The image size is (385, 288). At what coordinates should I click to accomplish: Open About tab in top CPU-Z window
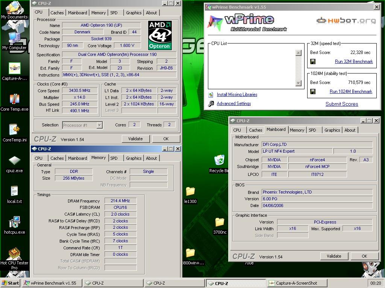152,13
